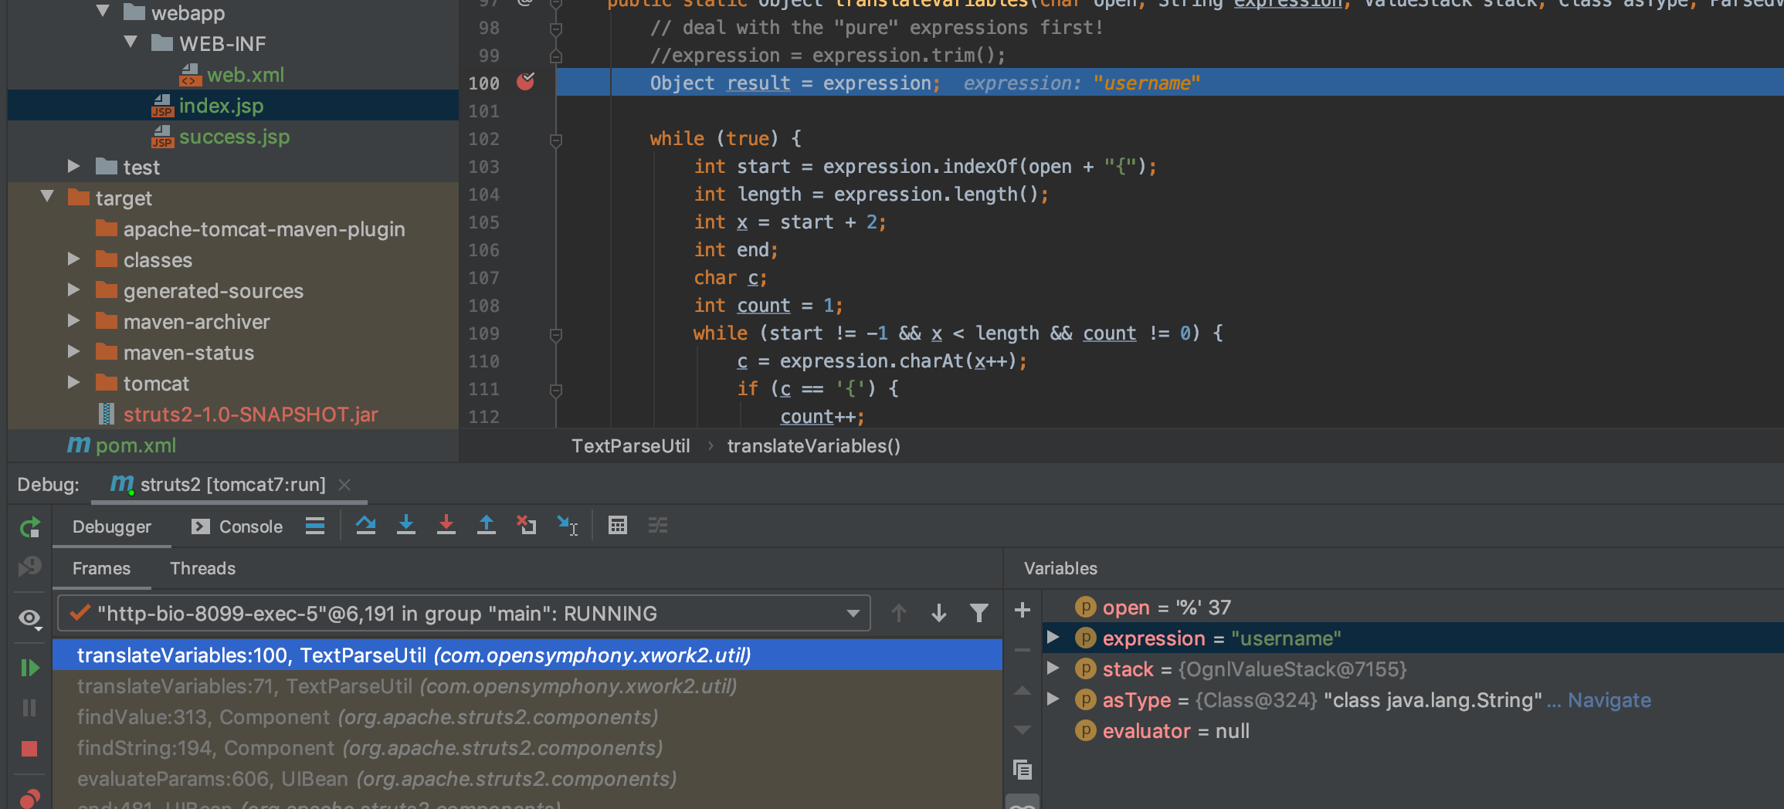This screenshot has width=1784, height=809.
Task: Click the Rerun debug session icon
Action: (x=29, y=527)
